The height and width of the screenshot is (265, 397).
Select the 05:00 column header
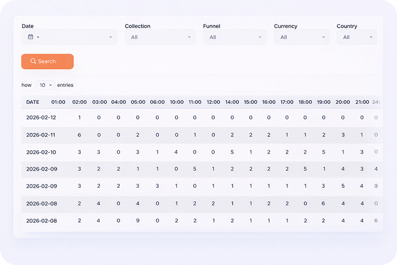pyautogui.click(x=138, y=102)
